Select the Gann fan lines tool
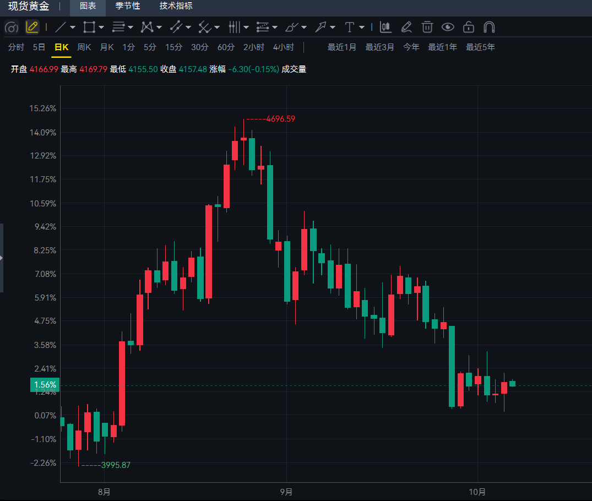592x501 pixels. pyautogui.click(x=205, y=27)
